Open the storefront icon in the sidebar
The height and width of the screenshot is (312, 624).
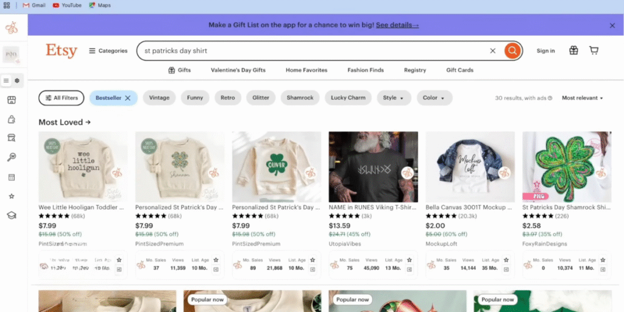coord(12,100)
